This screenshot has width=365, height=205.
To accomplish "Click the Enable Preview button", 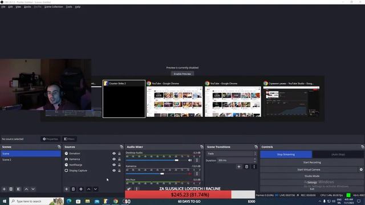I will (x=182, y=73).
